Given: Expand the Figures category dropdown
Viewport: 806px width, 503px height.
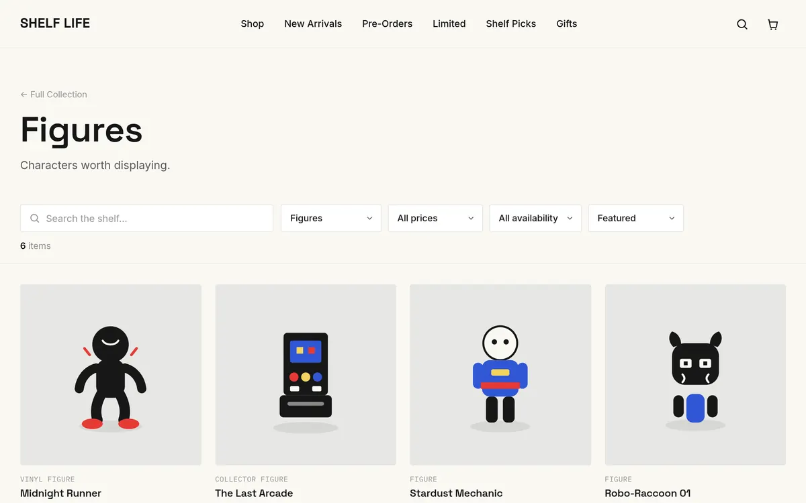Looking at the screenshot, I should [331, 219].
